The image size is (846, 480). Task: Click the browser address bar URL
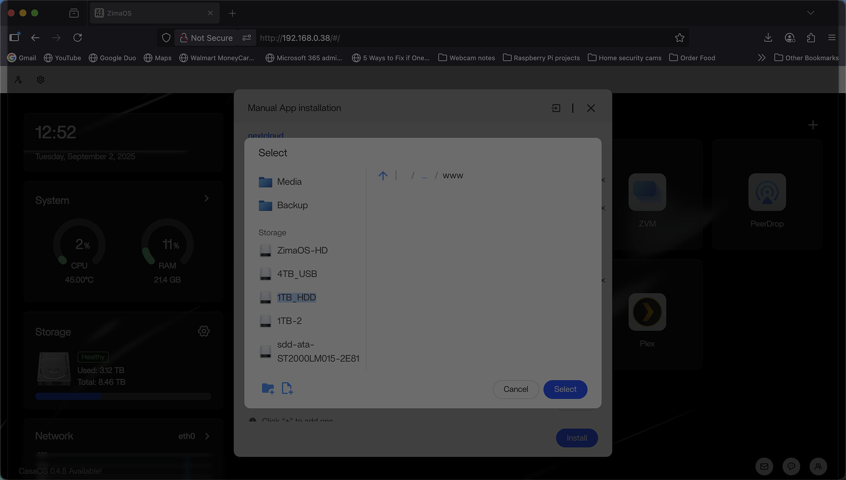click(300, 38)
